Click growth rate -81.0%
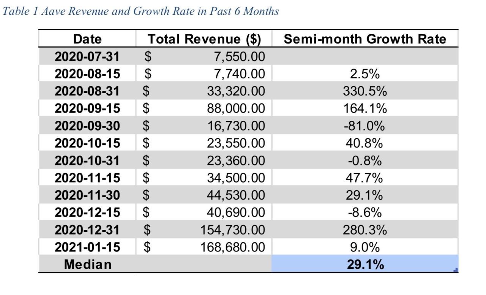This screenshot has width=486, height=295. (x=364, y=126)
